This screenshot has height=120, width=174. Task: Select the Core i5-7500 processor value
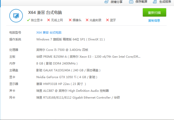click(x=62, y=50)
